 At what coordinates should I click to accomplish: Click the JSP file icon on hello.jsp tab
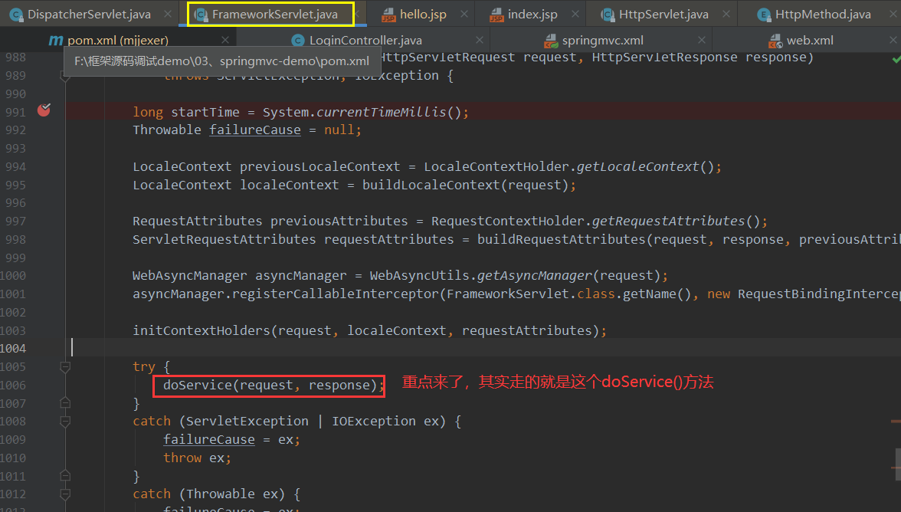pos(388,15)
